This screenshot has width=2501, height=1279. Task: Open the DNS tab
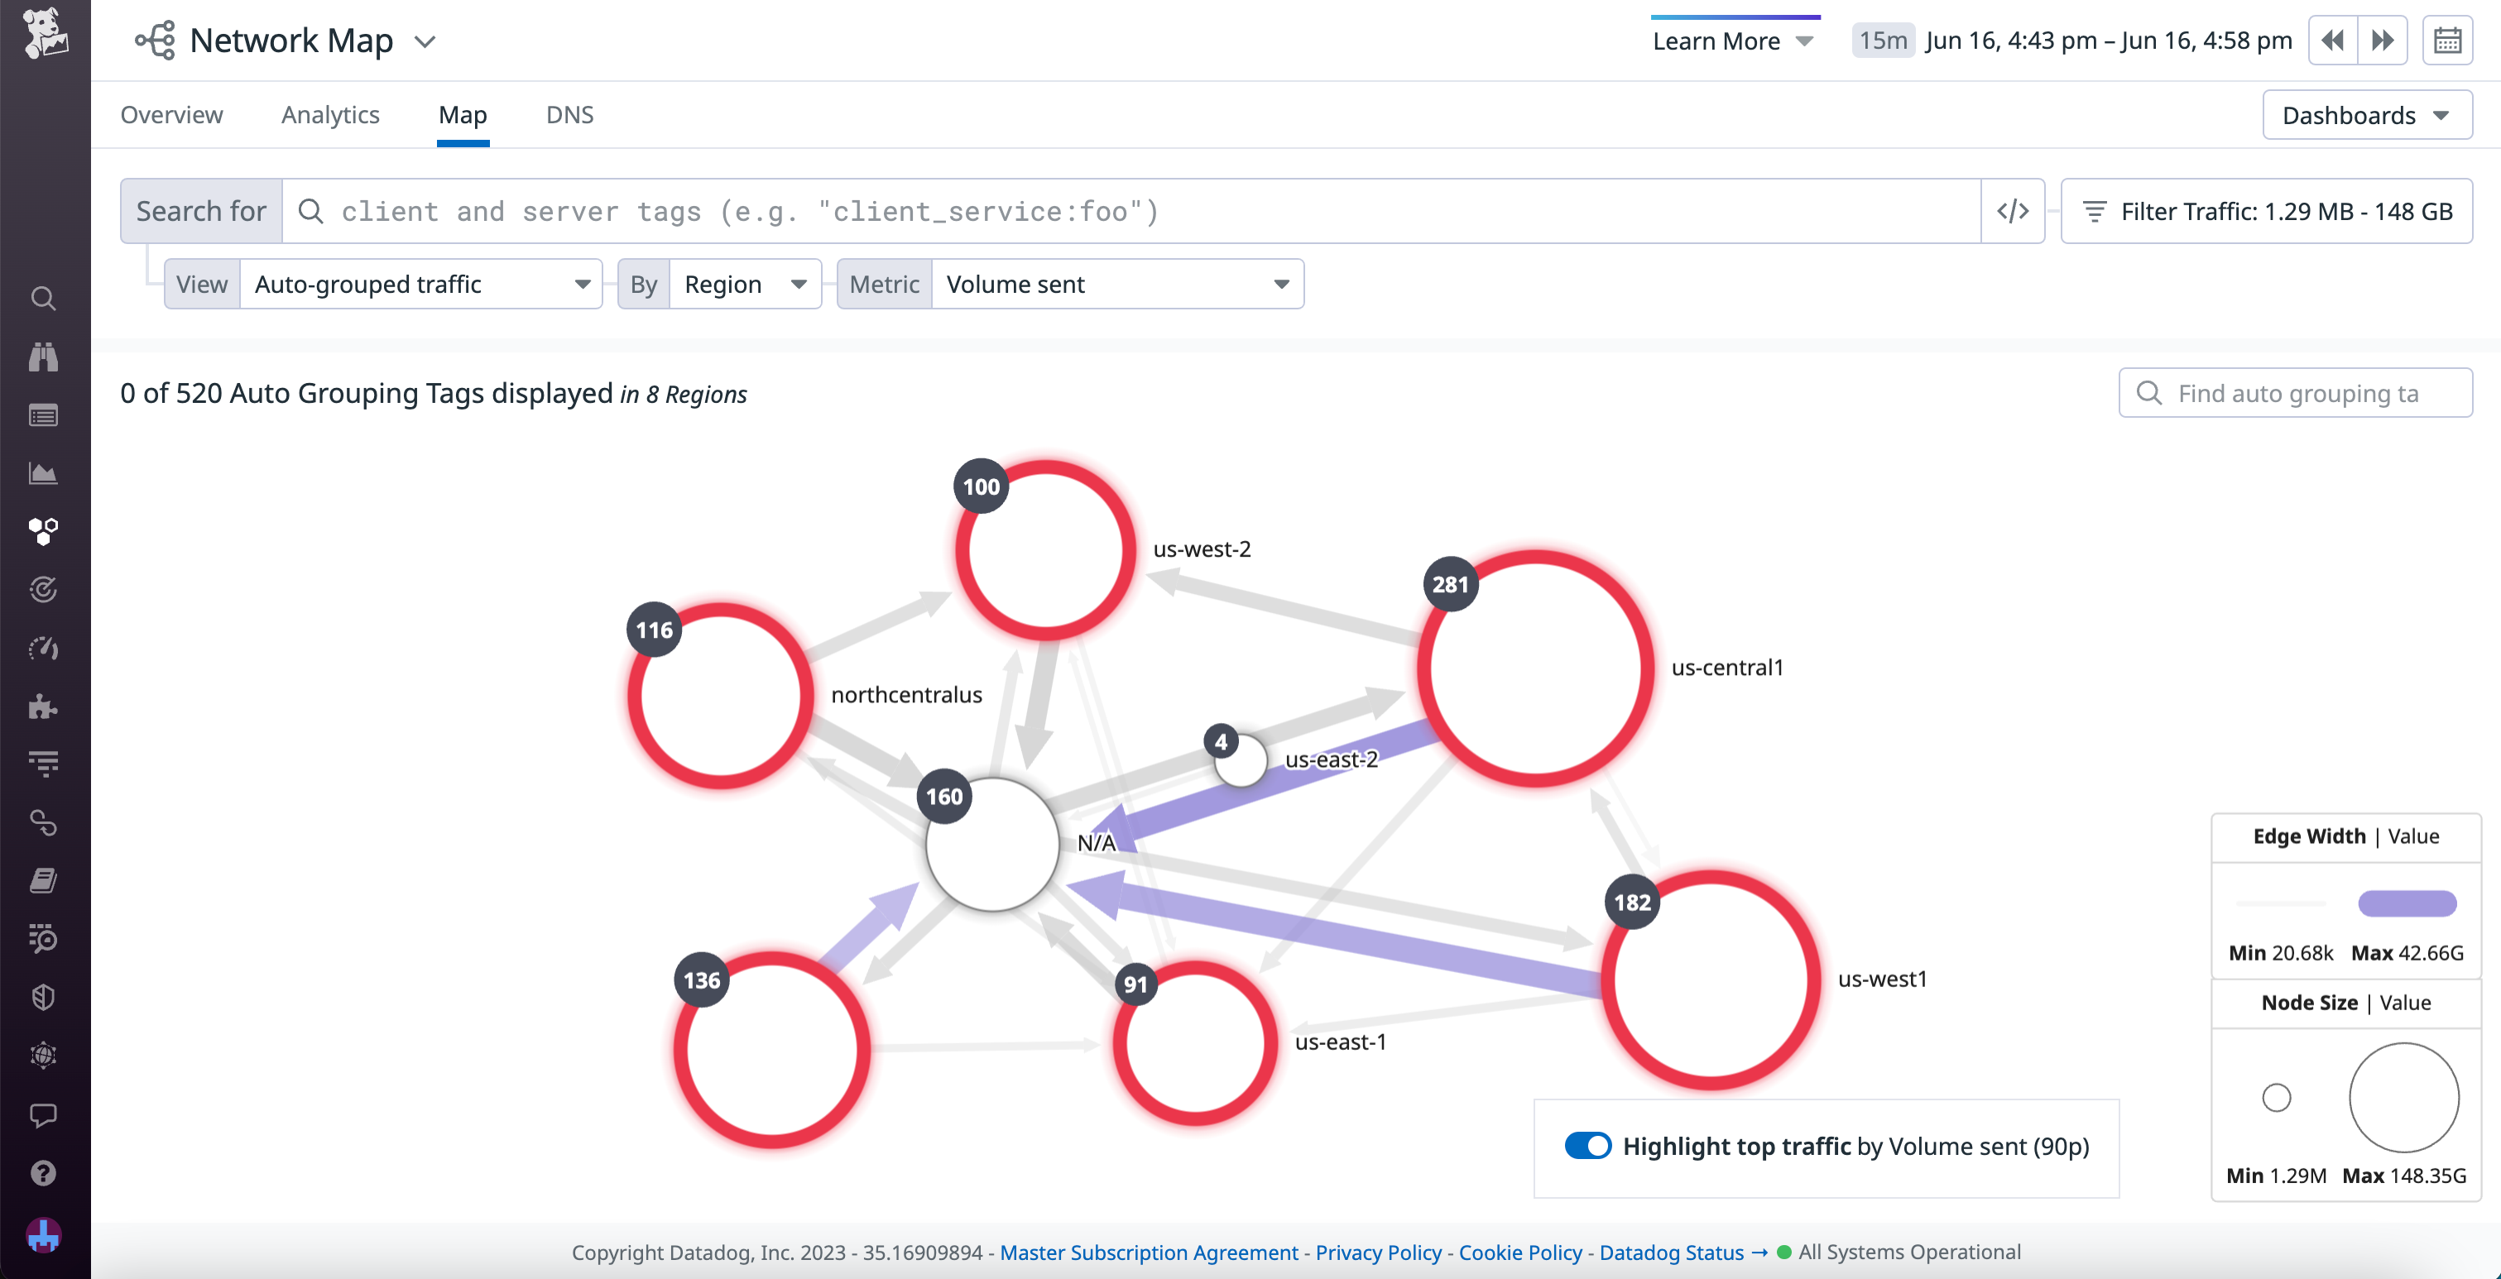570,114
